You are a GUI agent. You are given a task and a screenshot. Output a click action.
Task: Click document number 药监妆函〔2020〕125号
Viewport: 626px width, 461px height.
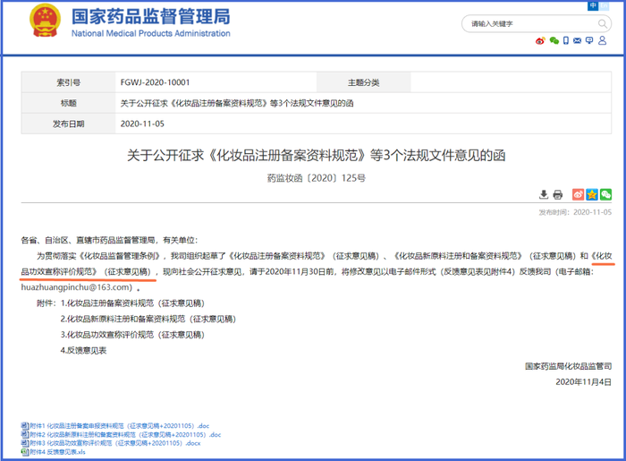tap(317, 178)
